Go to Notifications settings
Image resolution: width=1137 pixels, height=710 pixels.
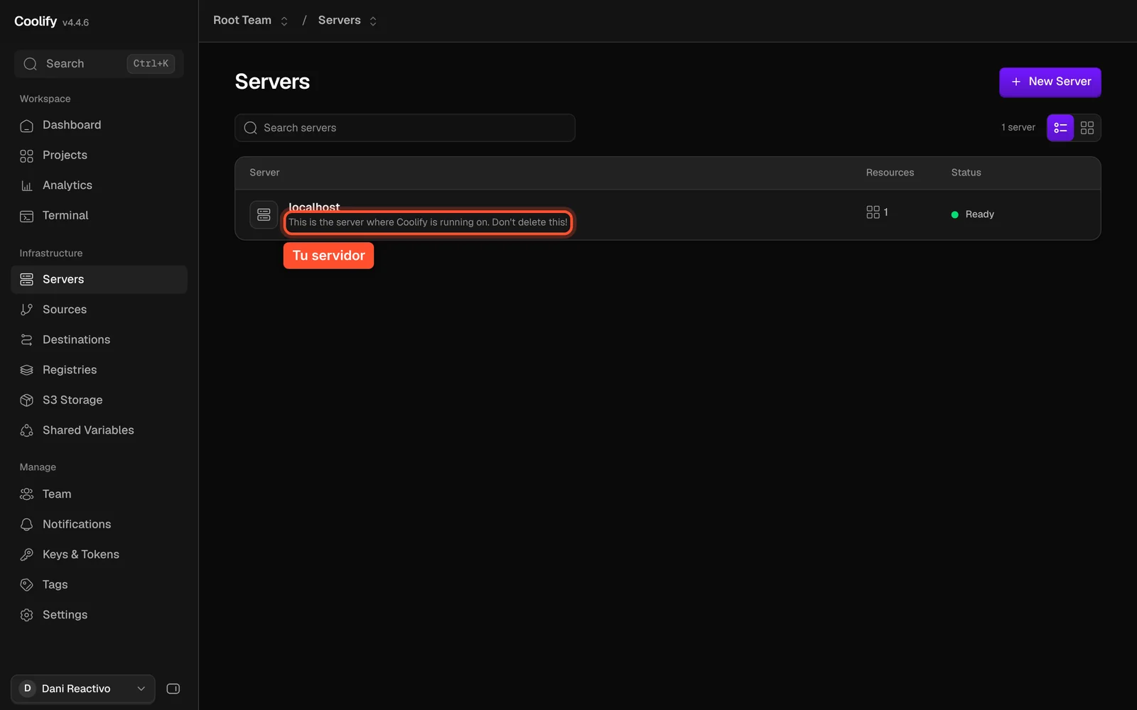99,525
